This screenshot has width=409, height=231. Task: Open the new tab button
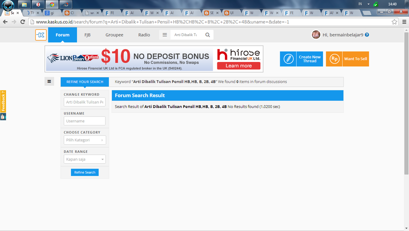coord(367,13)
